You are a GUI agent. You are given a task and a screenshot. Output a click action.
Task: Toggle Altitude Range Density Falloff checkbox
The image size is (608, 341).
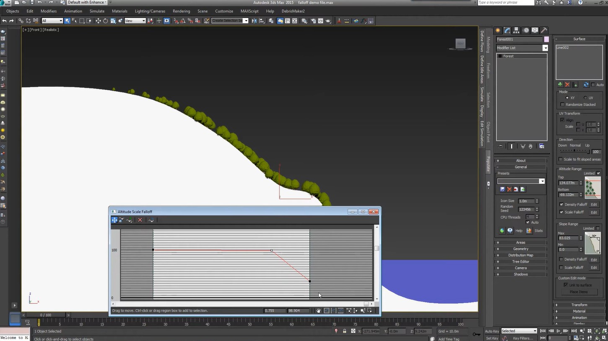pyautogui.click(x=561, y=205)
